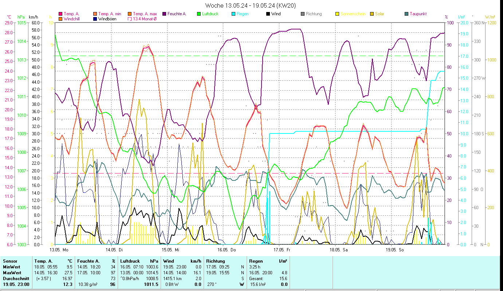Click the 'W/m²' unit label above the right axis

[x=490, y=17]
